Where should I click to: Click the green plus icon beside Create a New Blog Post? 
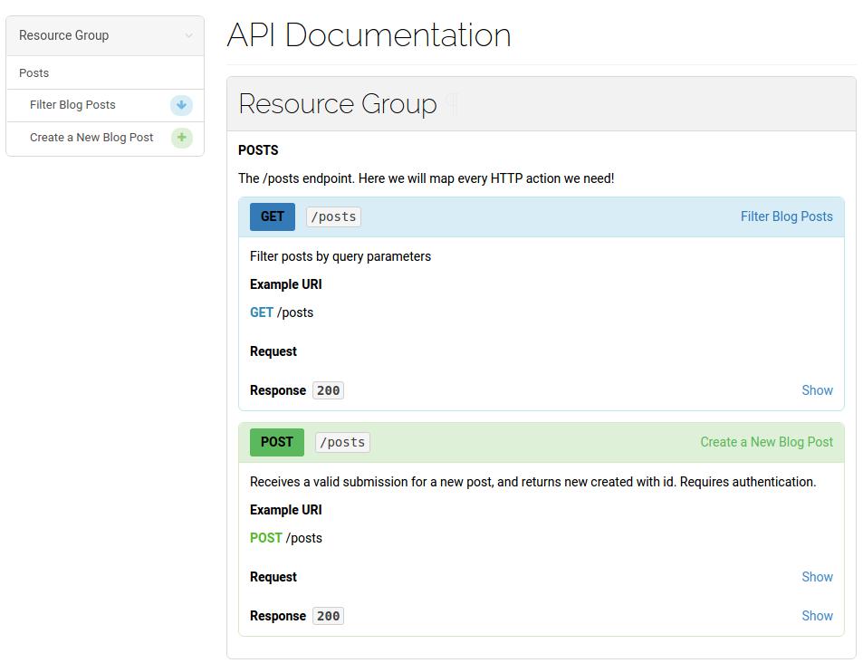182,137
